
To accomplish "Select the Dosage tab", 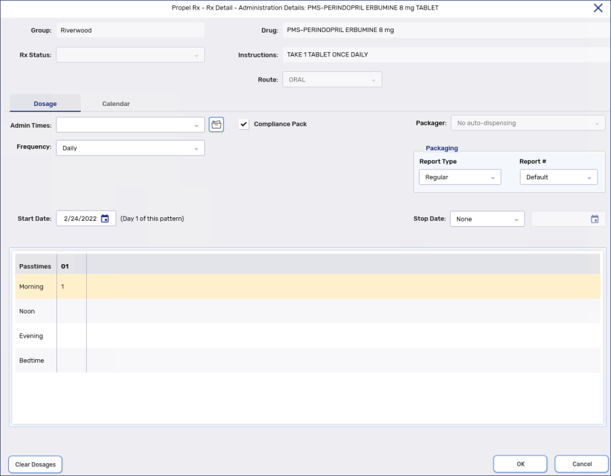I will point(45,103).
